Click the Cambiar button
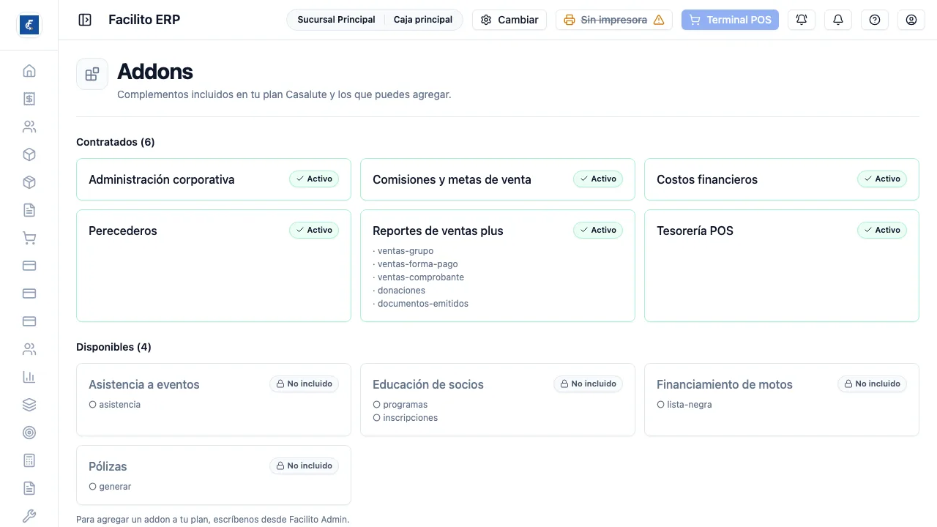The image size is (937, 527). pos(509,20)
